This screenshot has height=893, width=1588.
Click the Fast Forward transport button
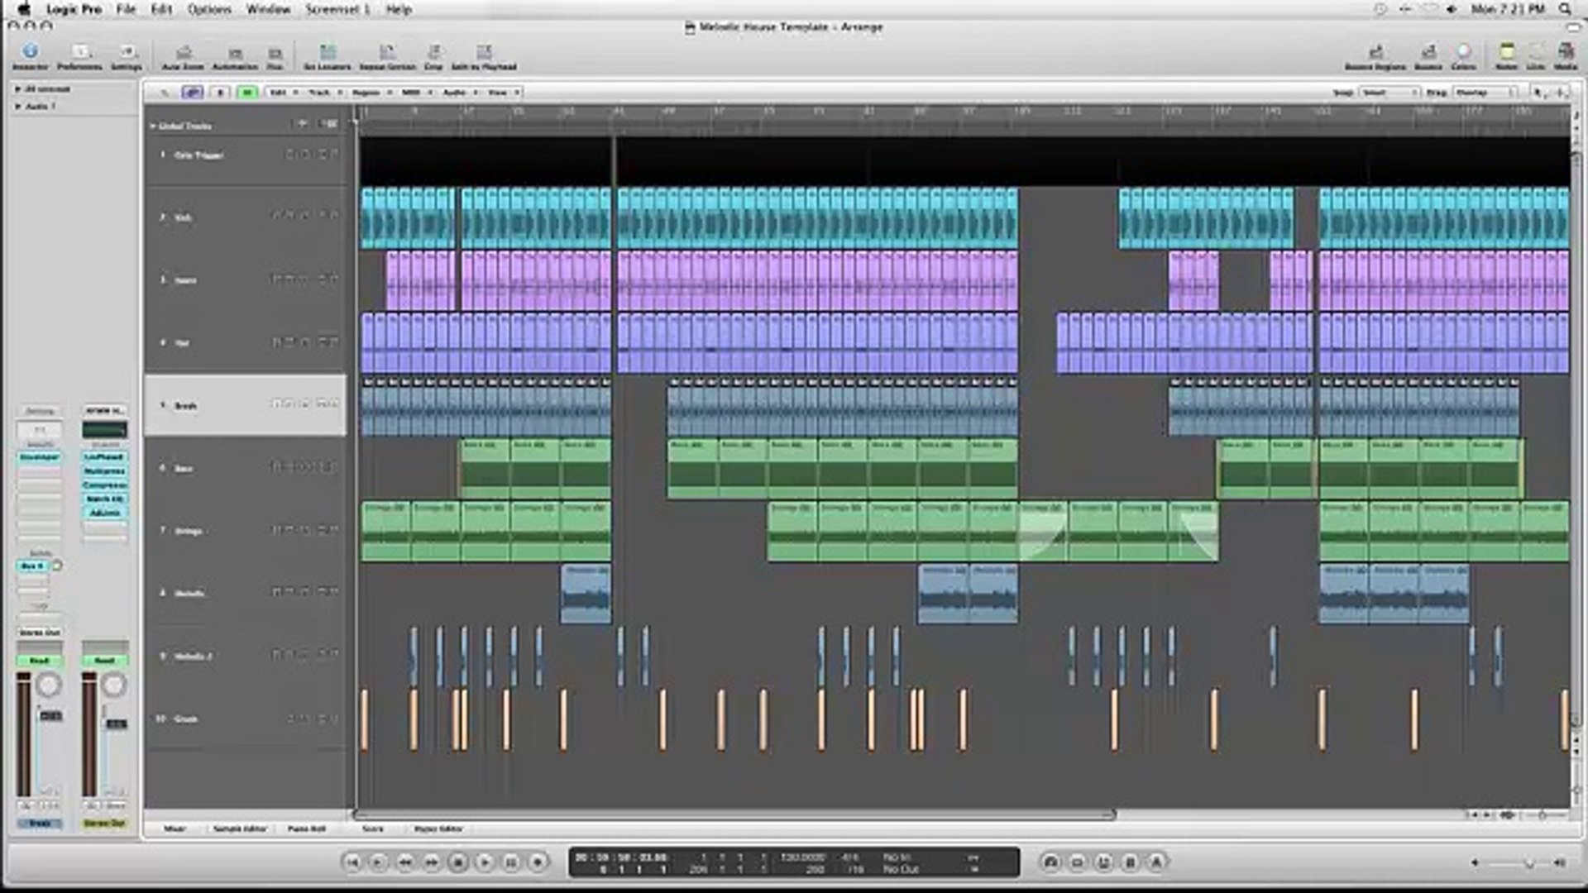coord(432,862)
